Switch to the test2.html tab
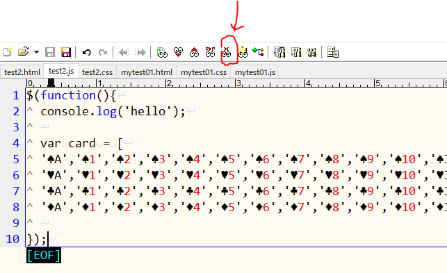This screenshot has height=273, width=447. pos(22,72)
